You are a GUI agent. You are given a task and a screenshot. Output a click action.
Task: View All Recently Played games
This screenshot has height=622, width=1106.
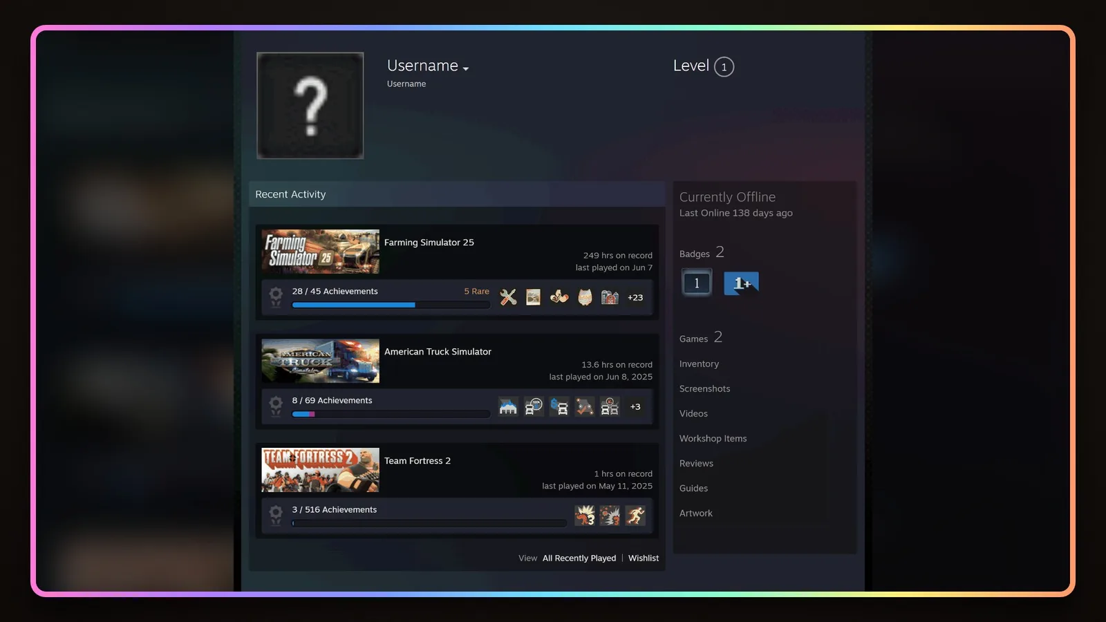coord(579,558)
